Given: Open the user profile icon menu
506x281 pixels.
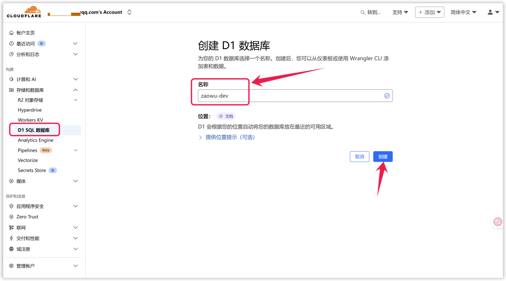Looking at the screenshot, I should pos(493,12).
